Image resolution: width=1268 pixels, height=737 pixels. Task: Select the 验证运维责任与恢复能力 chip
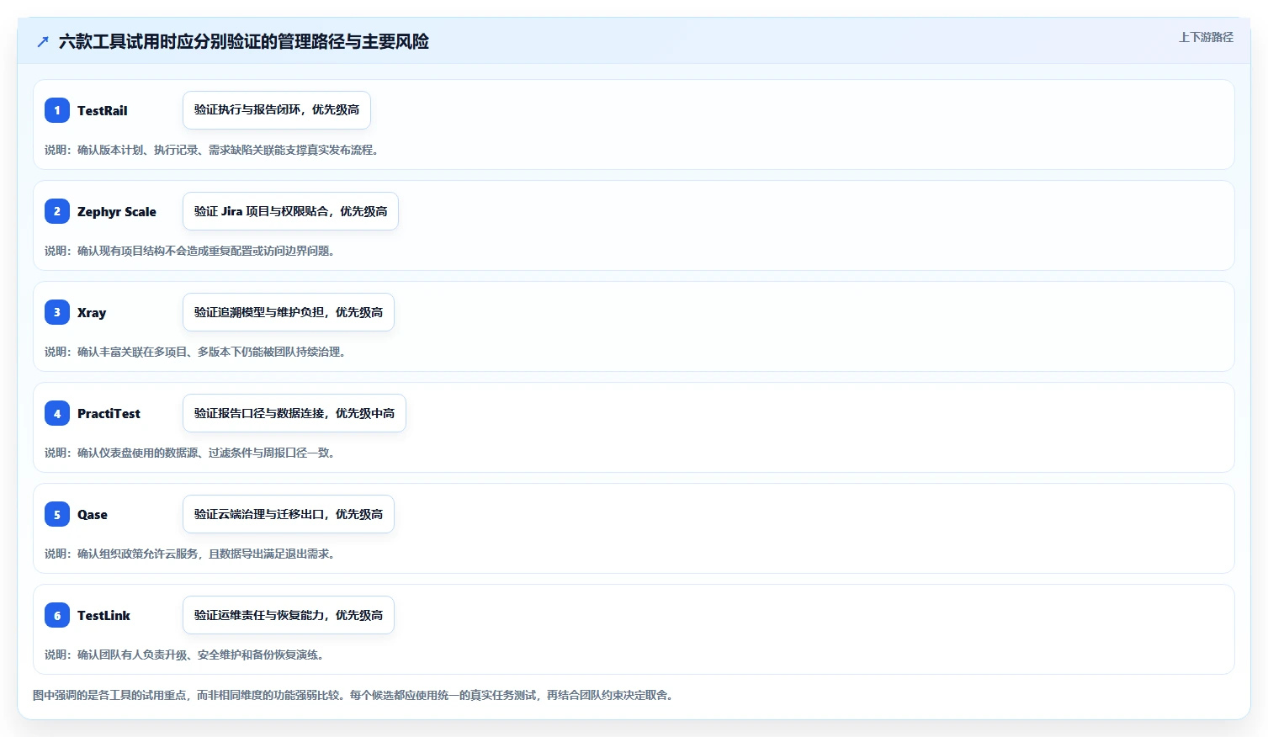pos(289,615)
